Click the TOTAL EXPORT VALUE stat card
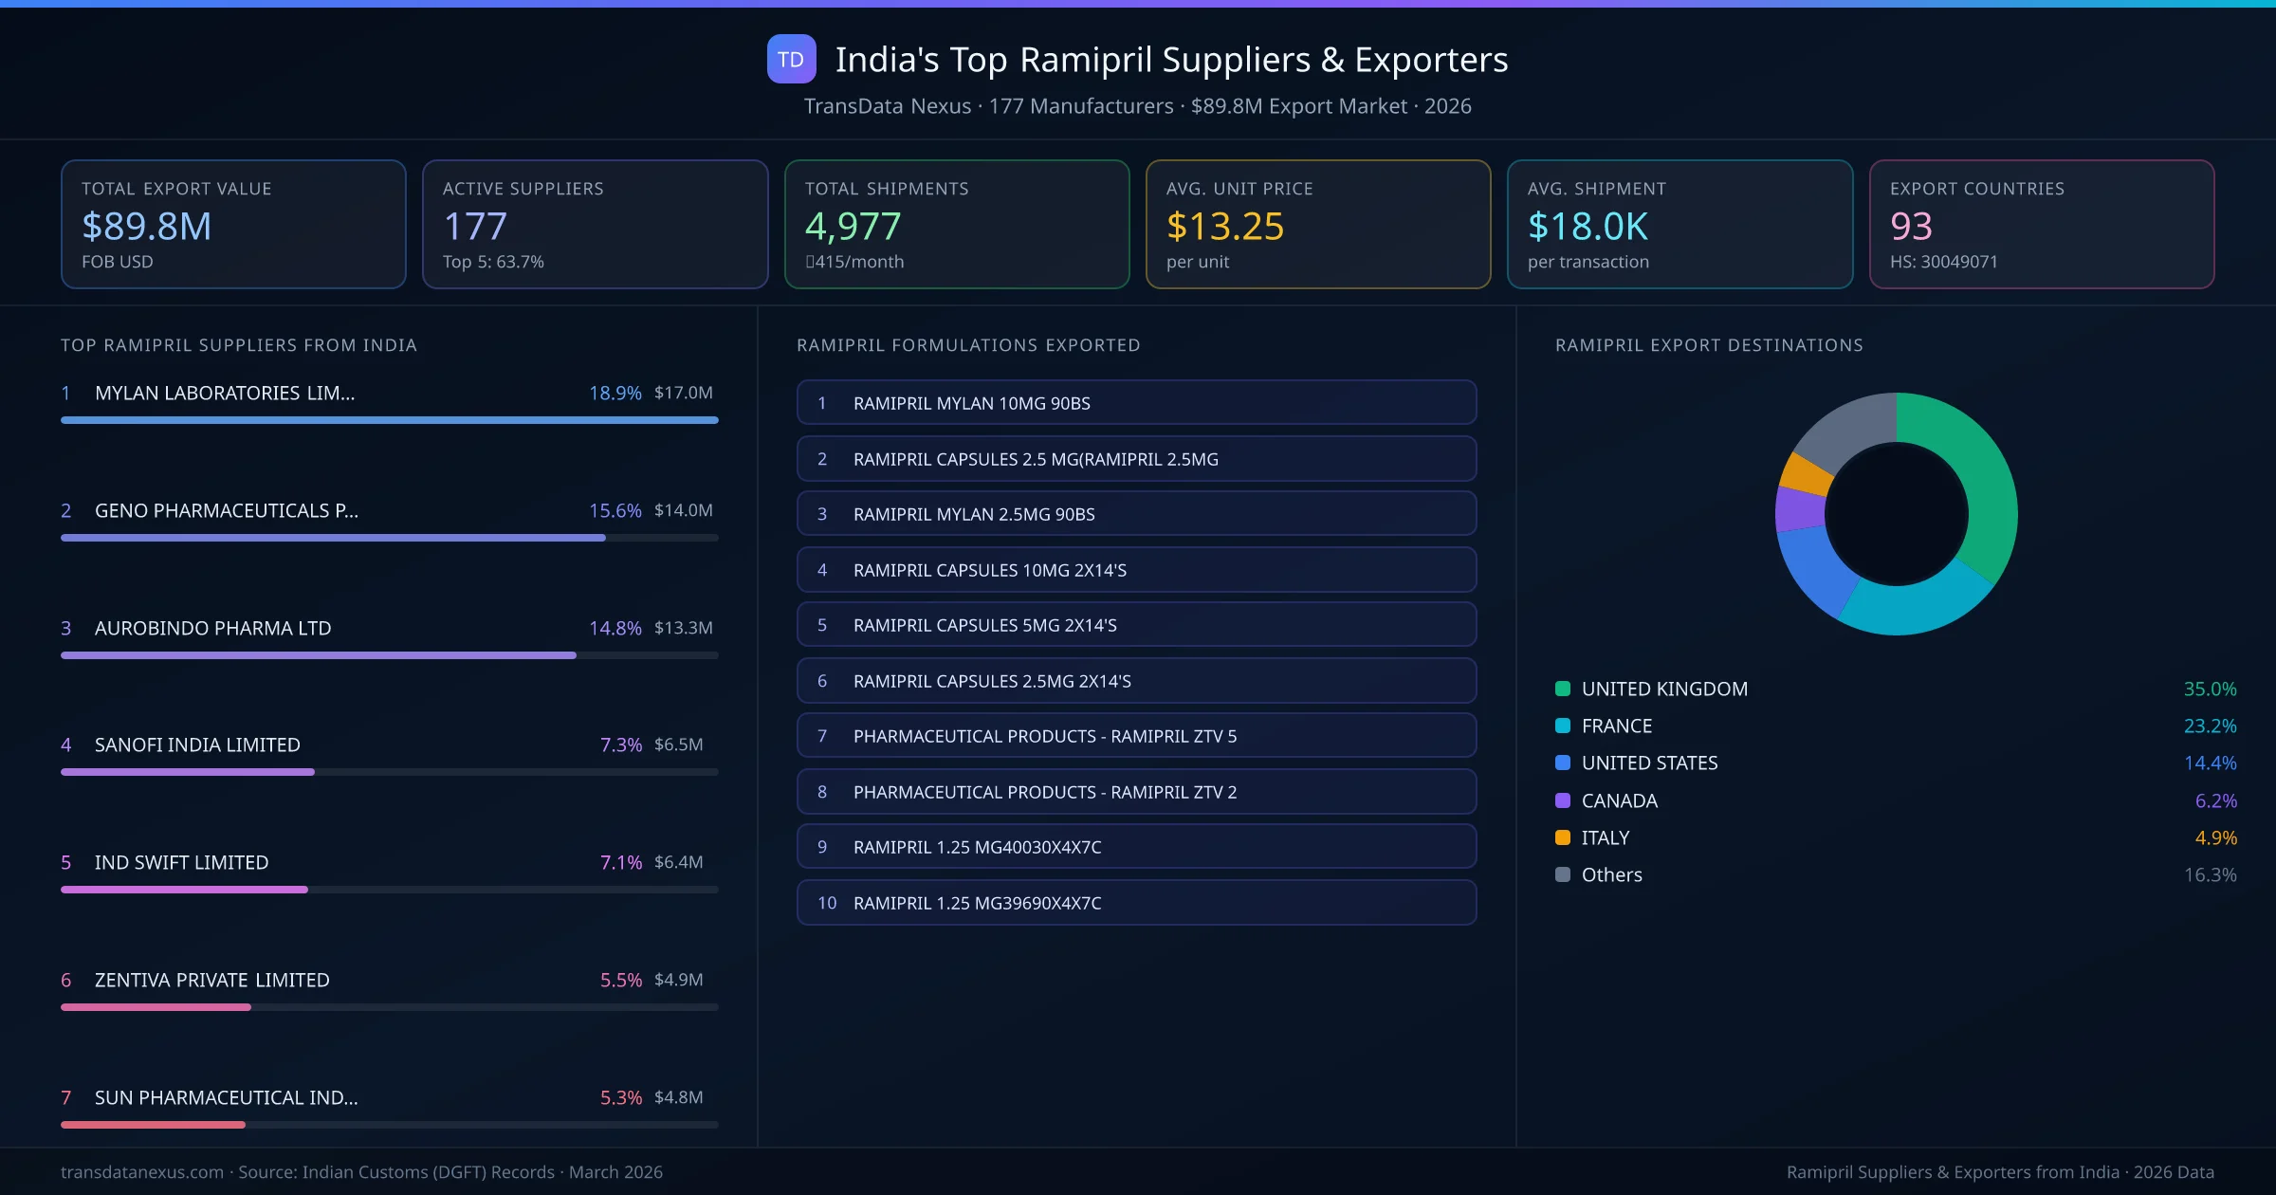The width and height of the screenshot is (2276, 1195). point(232,224)
